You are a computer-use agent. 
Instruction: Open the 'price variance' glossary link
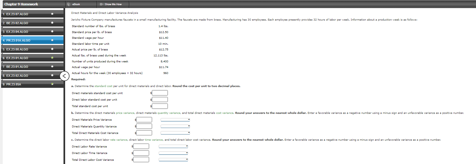coord(125,113)
